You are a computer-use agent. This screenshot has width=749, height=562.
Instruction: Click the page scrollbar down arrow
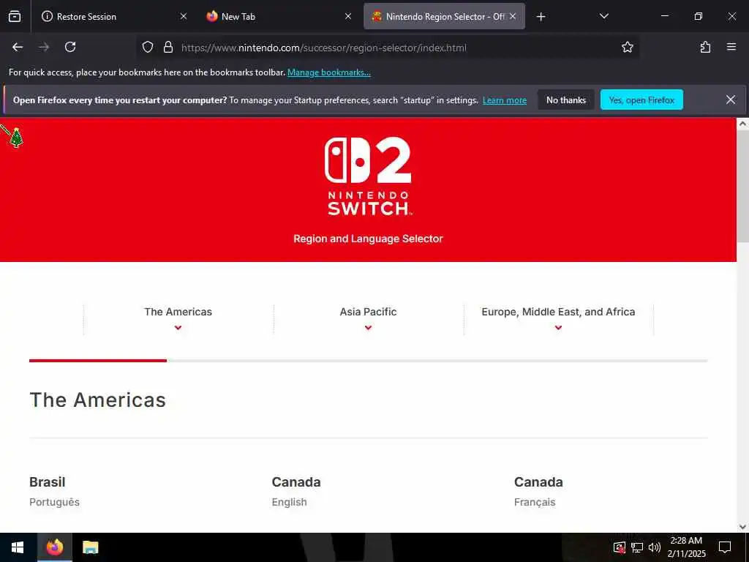click(742, 527)
